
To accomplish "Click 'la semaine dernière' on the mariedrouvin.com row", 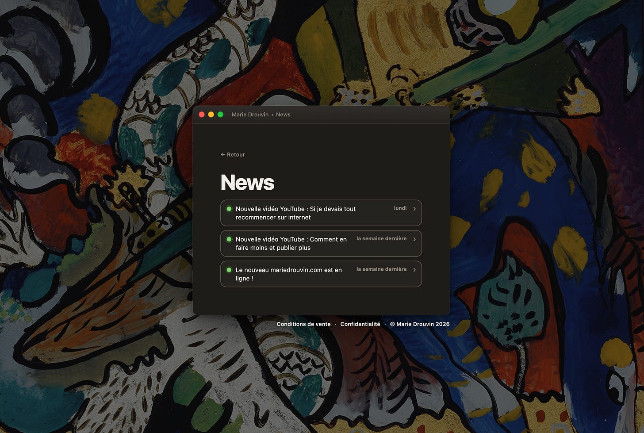I will [381, 269].
